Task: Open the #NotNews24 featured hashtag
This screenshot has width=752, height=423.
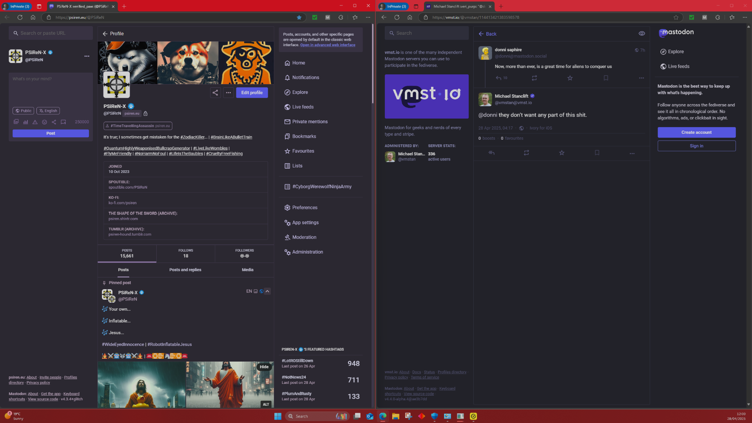Action: (x=294, y=377)
